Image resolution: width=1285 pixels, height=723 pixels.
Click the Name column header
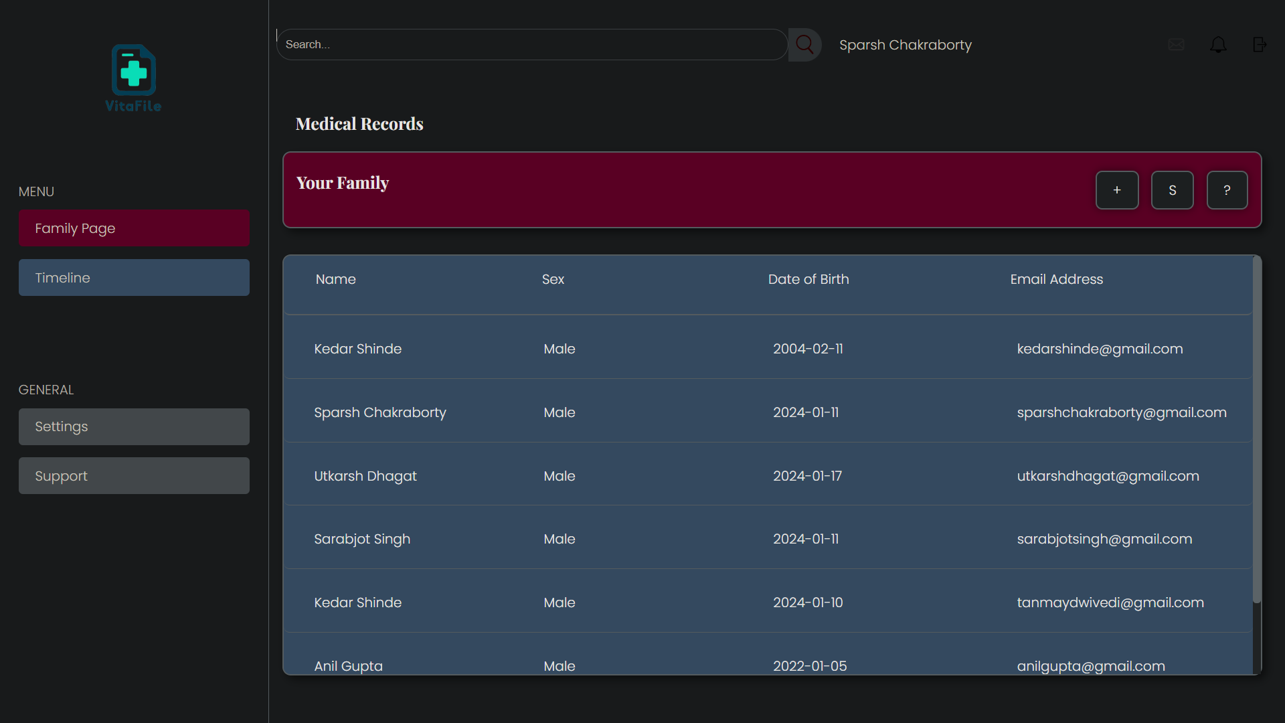(335, 279)
